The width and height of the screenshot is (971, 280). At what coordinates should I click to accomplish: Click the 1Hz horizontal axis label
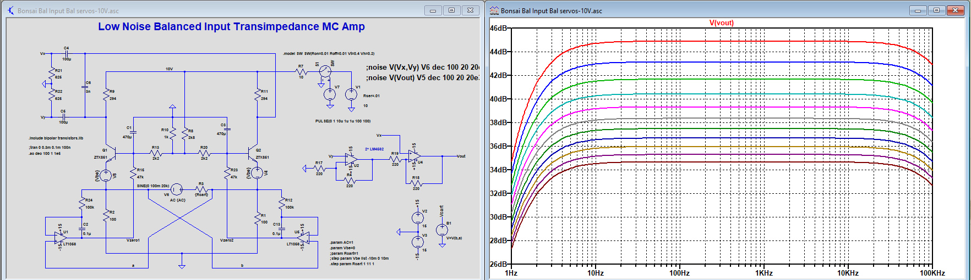[511, 273]
